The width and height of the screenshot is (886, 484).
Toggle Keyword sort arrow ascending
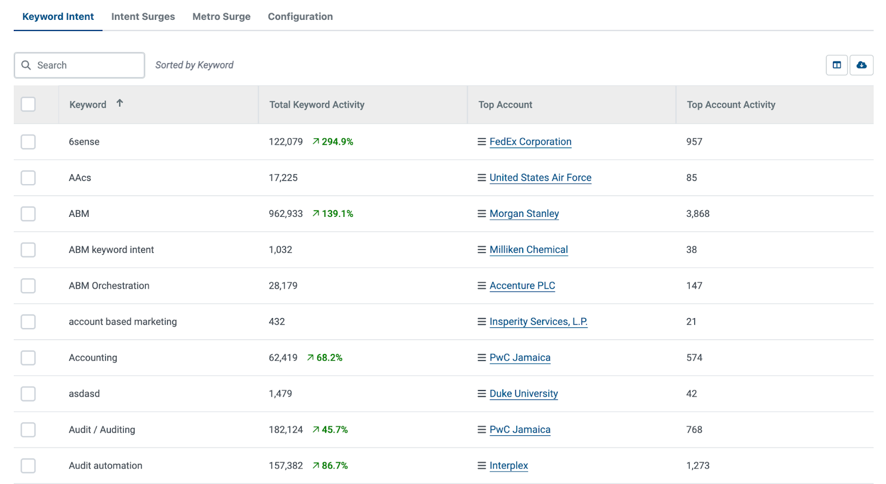(x=120, y=103)
